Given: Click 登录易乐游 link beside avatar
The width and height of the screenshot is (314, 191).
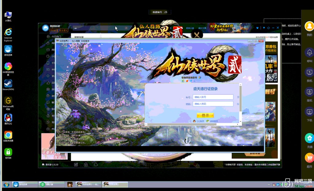Looking at the screenshot, I should click(x=55, y=26).
